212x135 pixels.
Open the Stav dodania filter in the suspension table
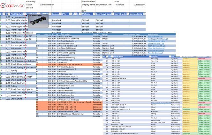click(144, 14)
